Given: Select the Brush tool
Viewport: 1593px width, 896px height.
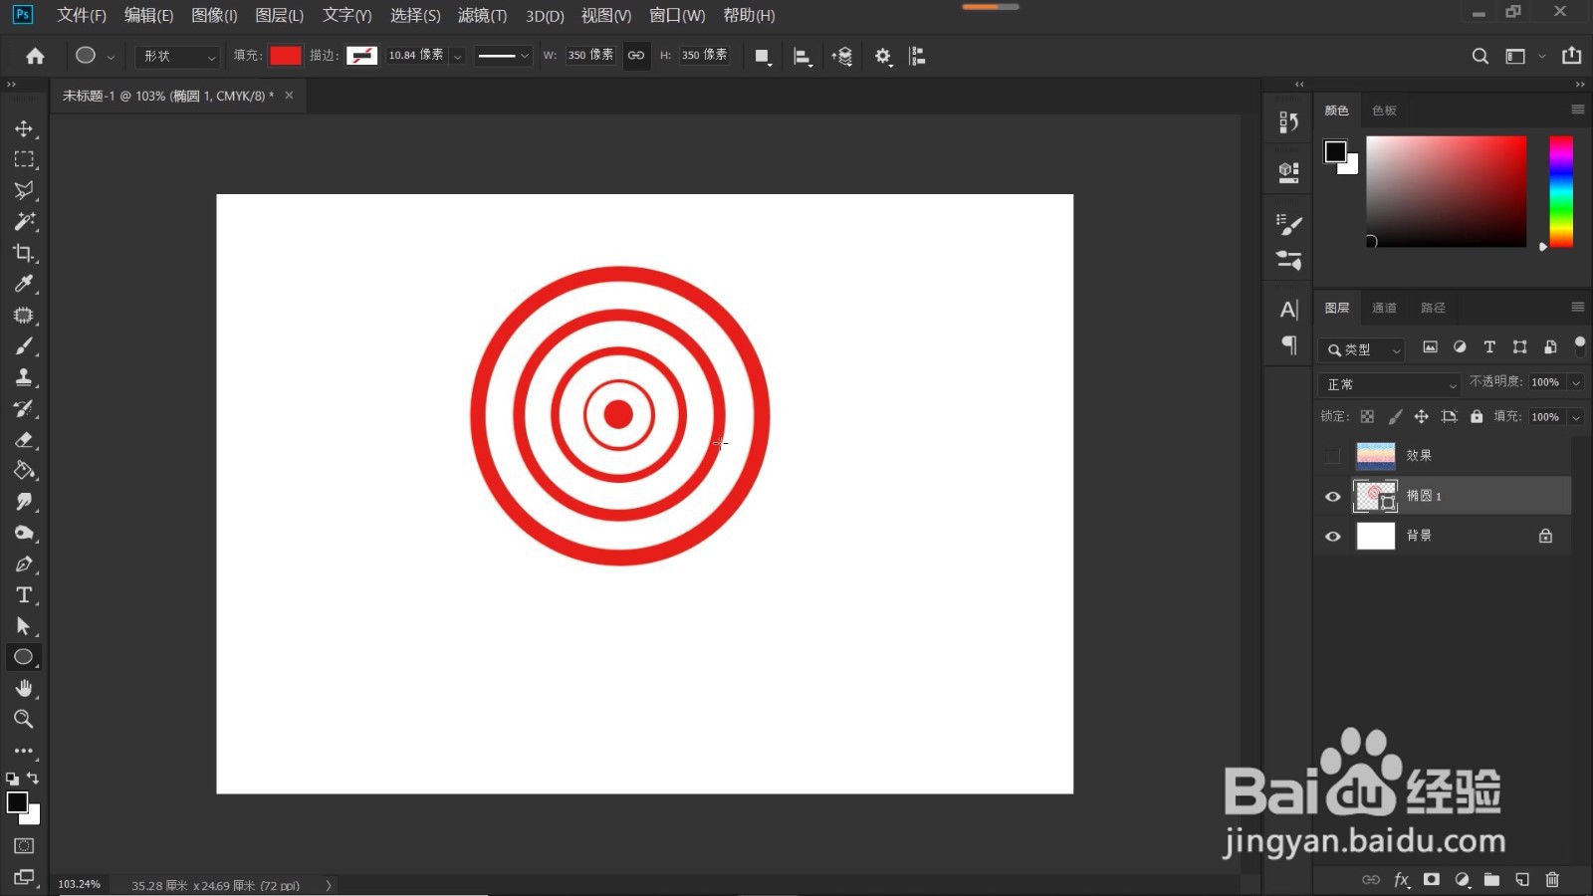Looking at the screenshot, I should 24,346.
